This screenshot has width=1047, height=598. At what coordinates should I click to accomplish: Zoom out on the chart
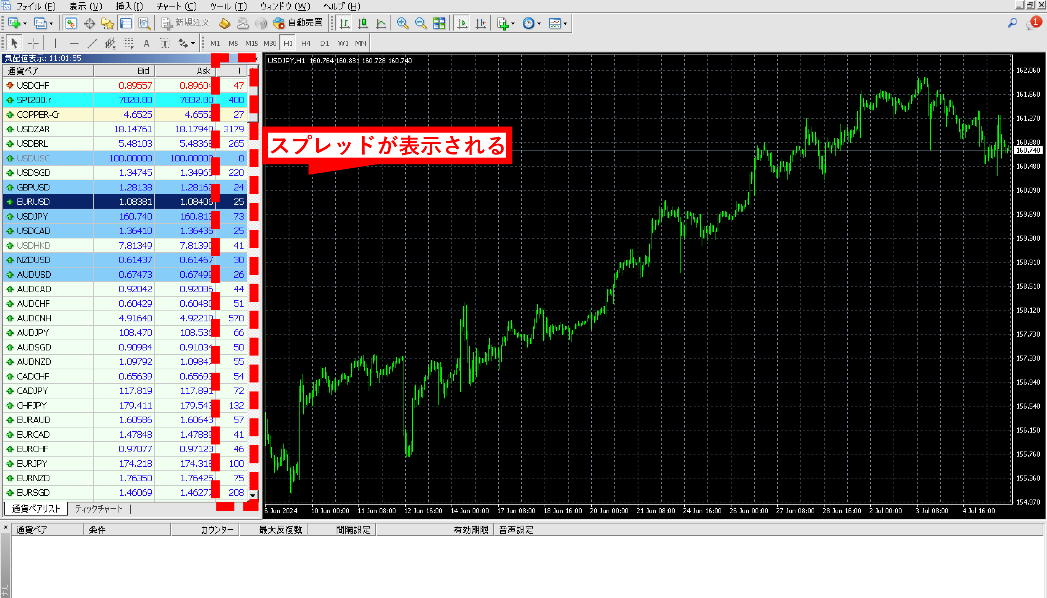[421, 23]
